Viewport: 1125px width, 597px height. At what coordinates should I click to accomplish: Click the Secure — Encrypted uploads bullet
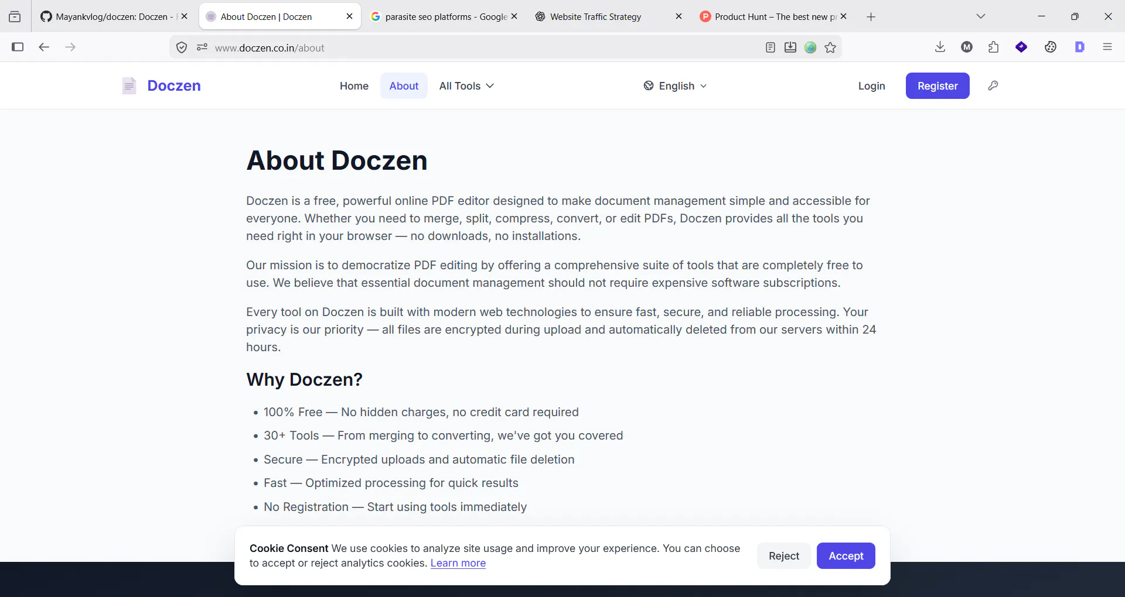419,459
